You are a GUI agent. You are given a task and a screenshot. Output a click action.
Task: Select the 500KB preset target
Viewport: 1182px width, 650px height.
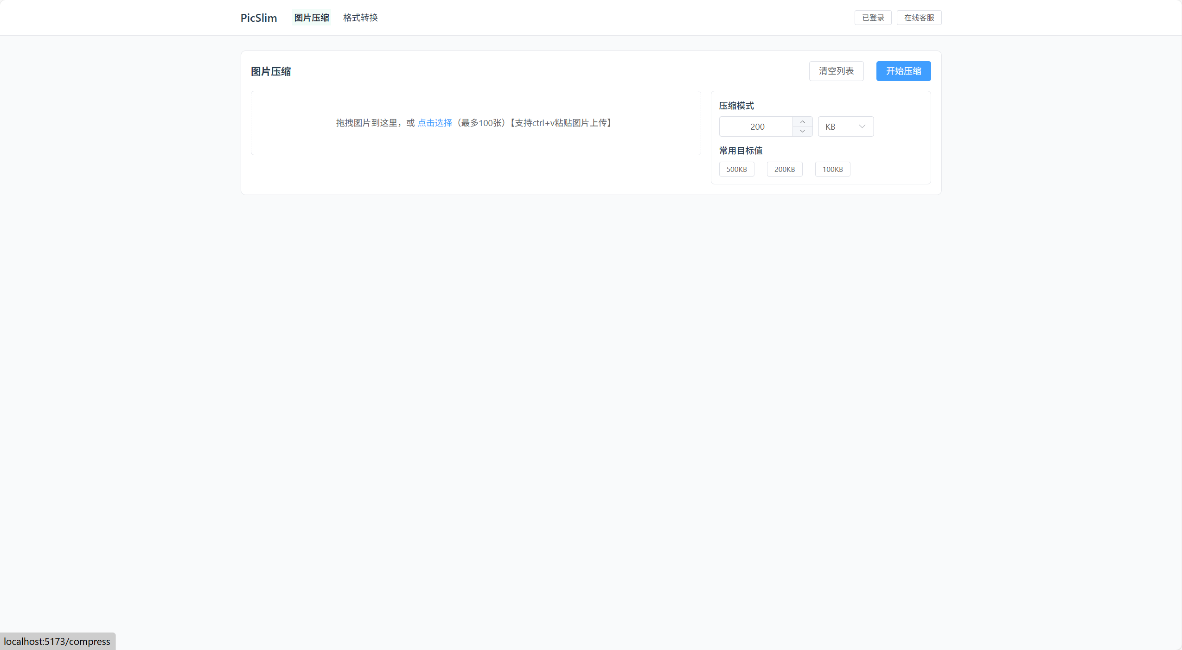click(x=736, y=169)
